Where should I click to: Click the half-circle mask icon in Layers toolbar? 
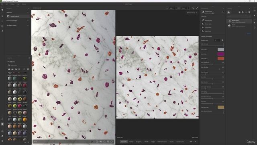point(239,12)
